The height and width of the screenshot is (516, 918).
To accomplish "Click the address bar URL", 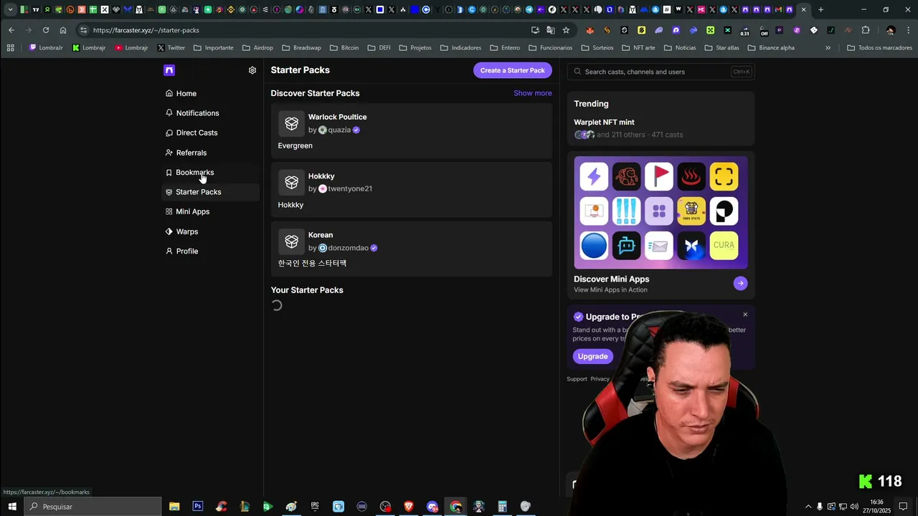I will click(x=146, y=30).
